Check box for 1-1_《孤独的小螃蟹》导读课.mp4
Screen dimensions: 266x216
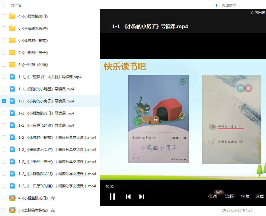(x=4, y=89)
